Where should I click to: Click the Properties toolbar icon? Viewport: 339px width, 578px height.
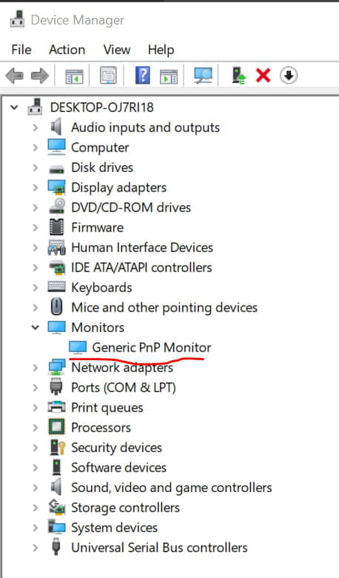[109, 76]
